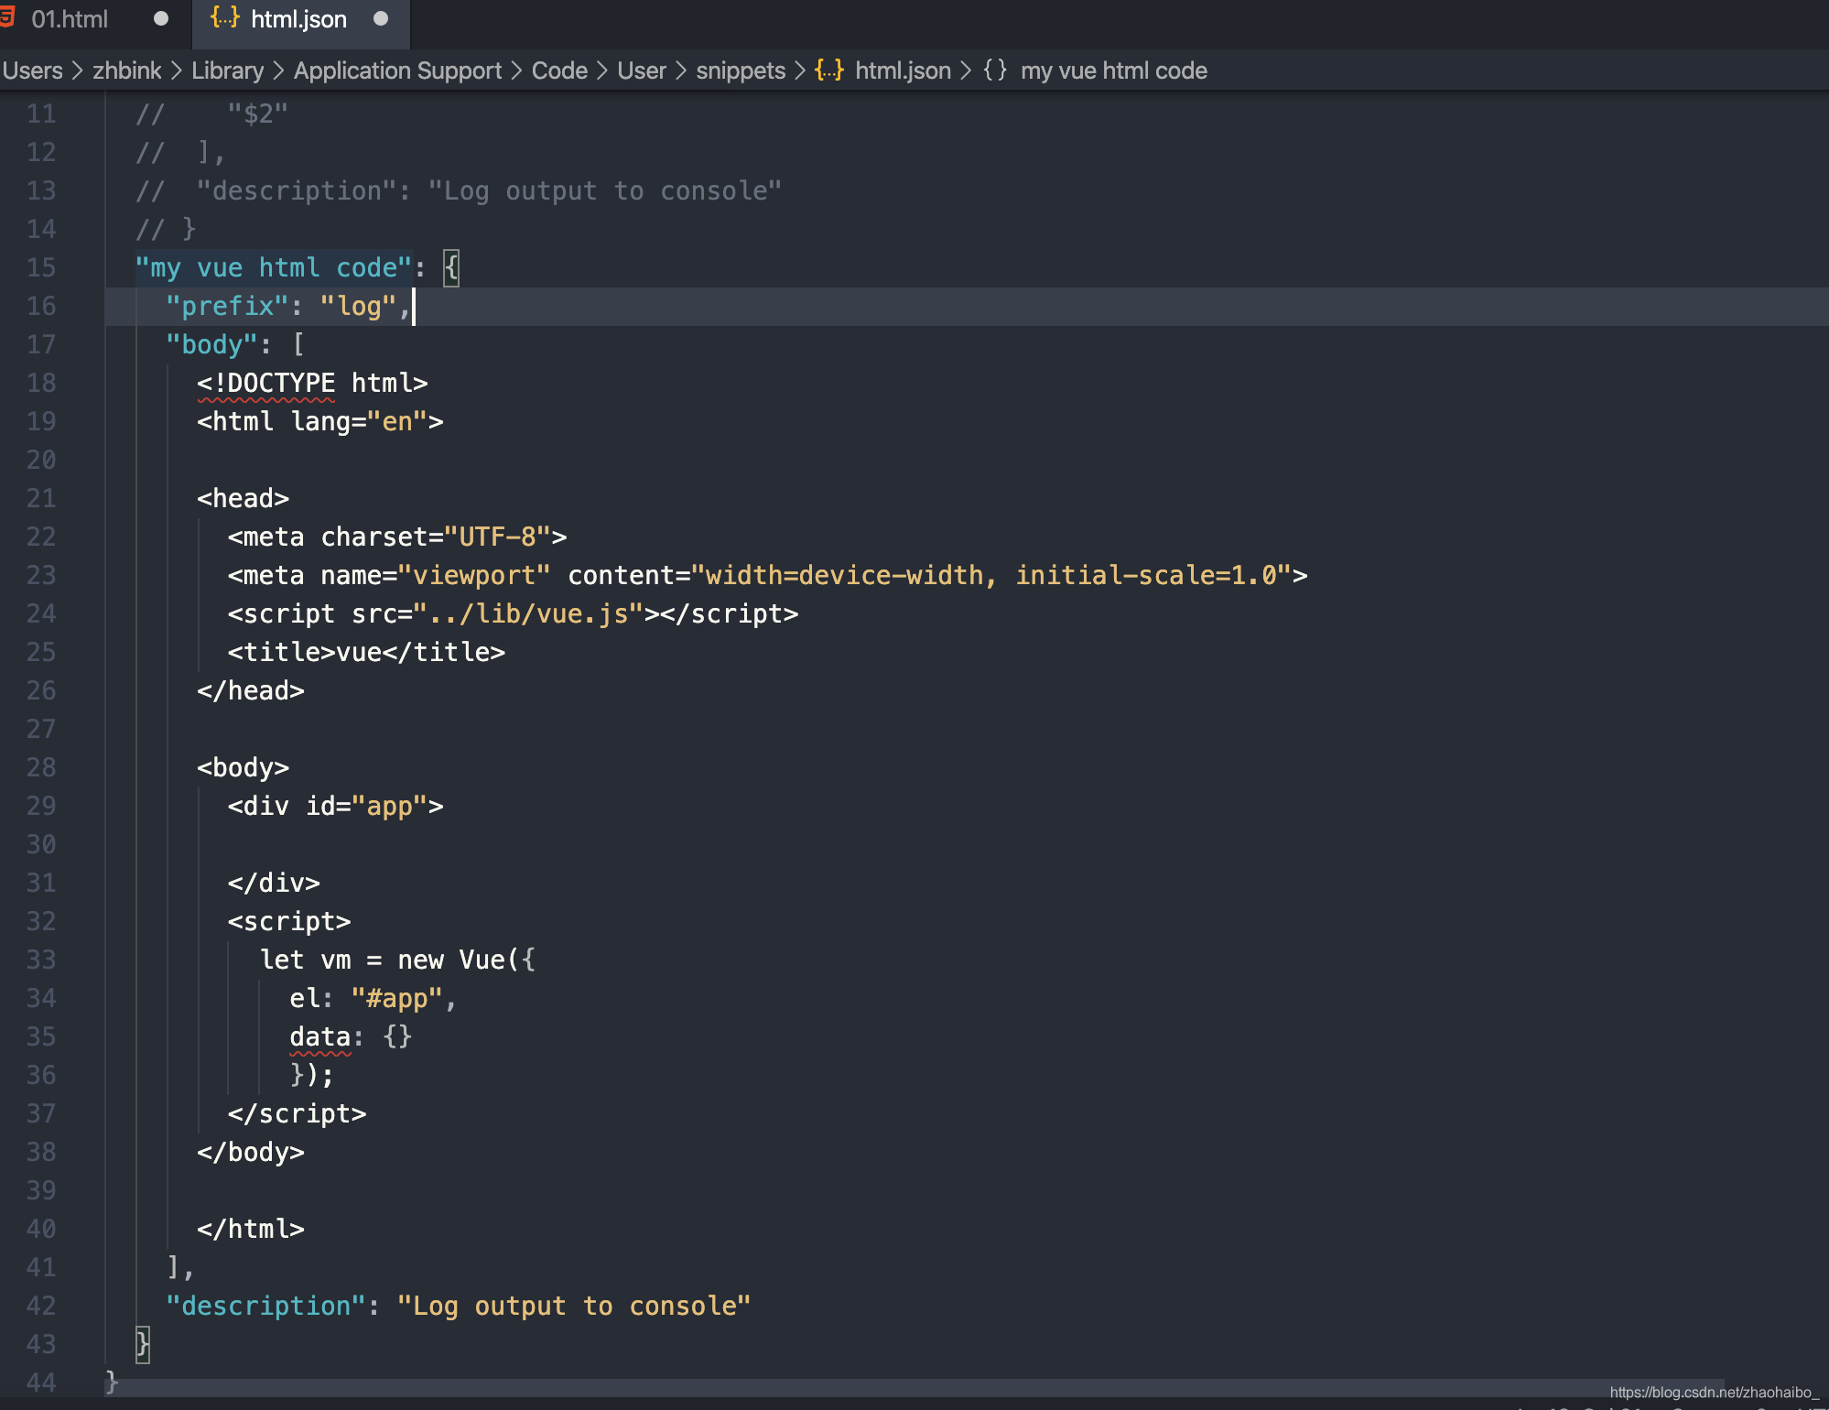Click line number 28 in gutter
1829x1410 pixels.
41,767
